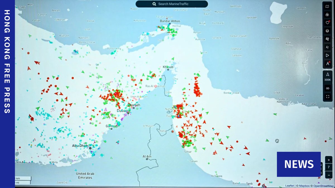
Task: Open the map type selector icon
Action: 327,6
